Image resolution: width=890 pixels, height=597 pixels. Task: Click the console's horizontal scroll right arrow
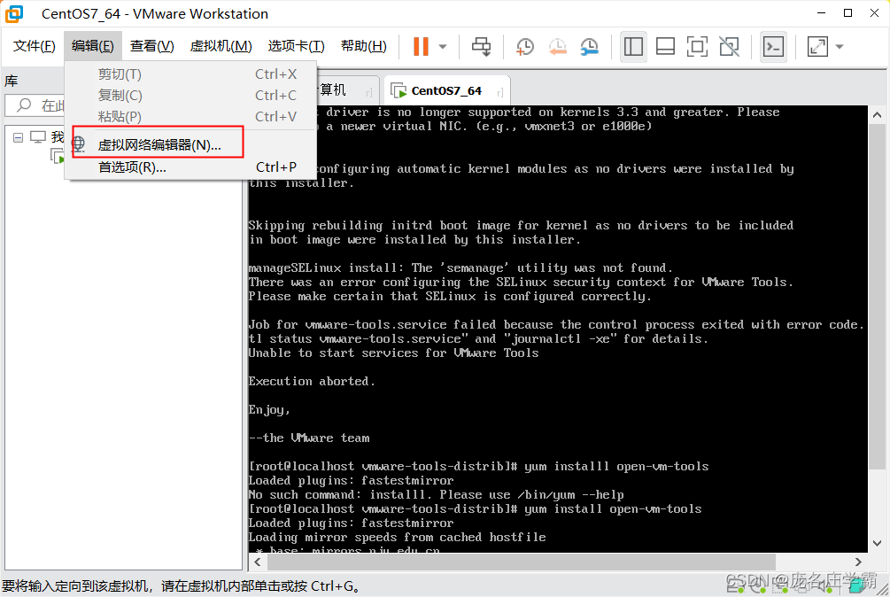click(858, 562)
